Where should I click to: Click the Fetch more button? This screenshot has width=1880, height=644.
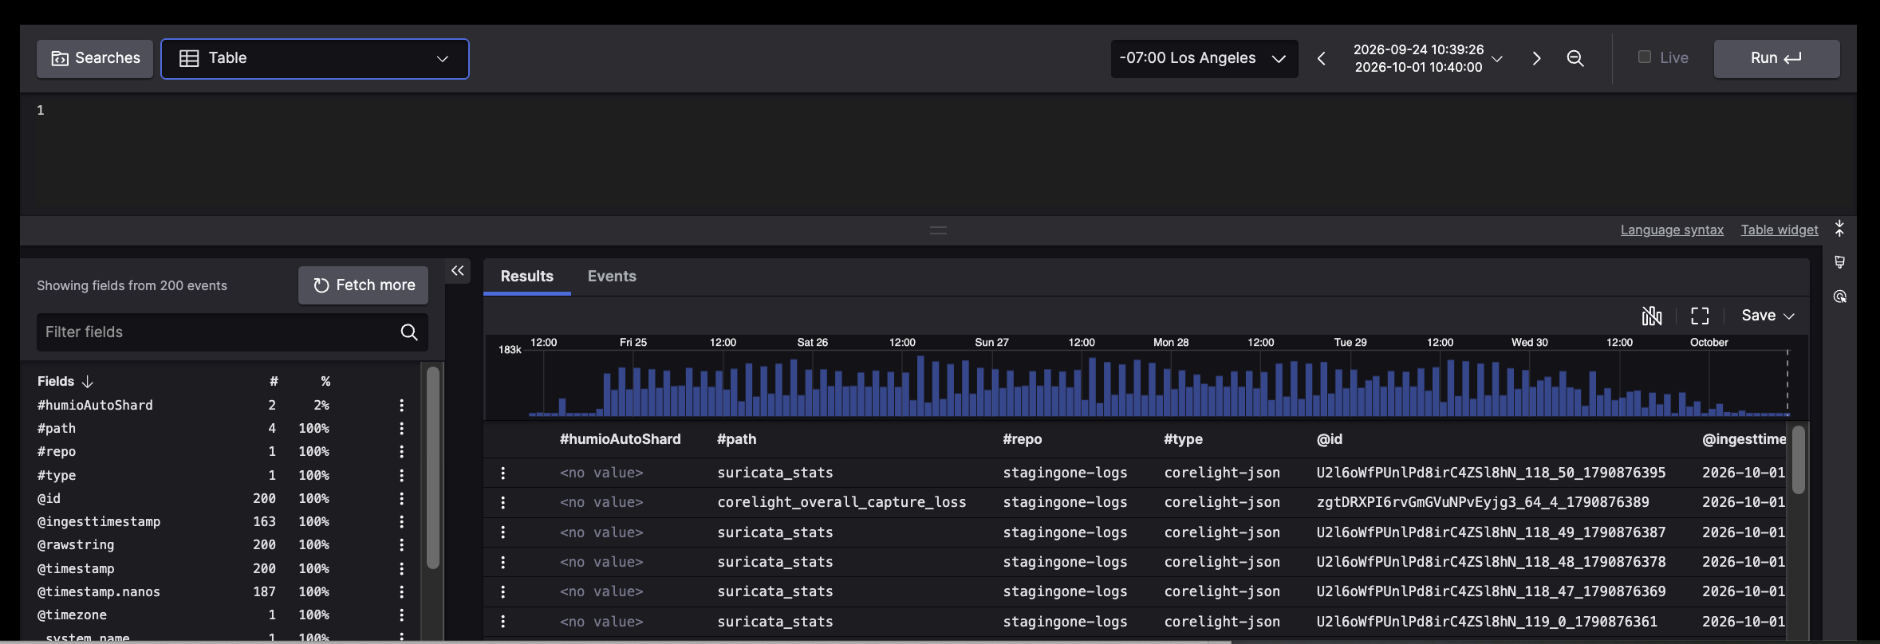364,285
